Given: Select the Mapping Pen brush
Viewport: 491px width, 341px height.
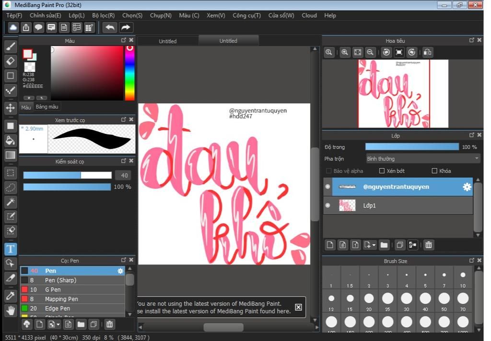Looking at the screenshot, I should tap(73, 299).
